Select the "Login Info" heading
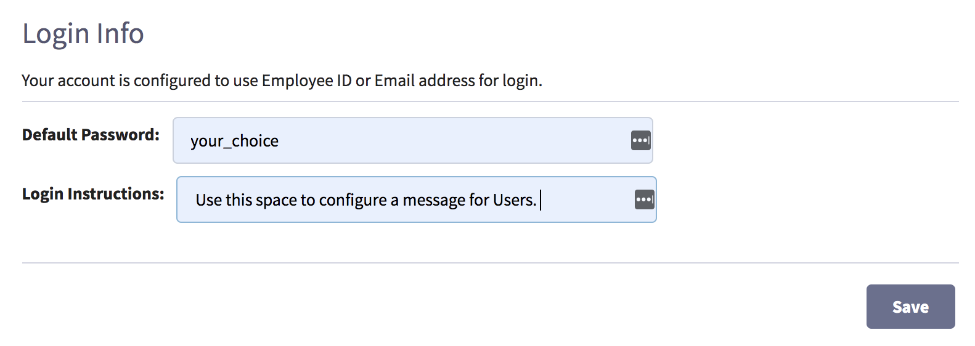Viewport: 975px width, 346px height. click(83, 33)
